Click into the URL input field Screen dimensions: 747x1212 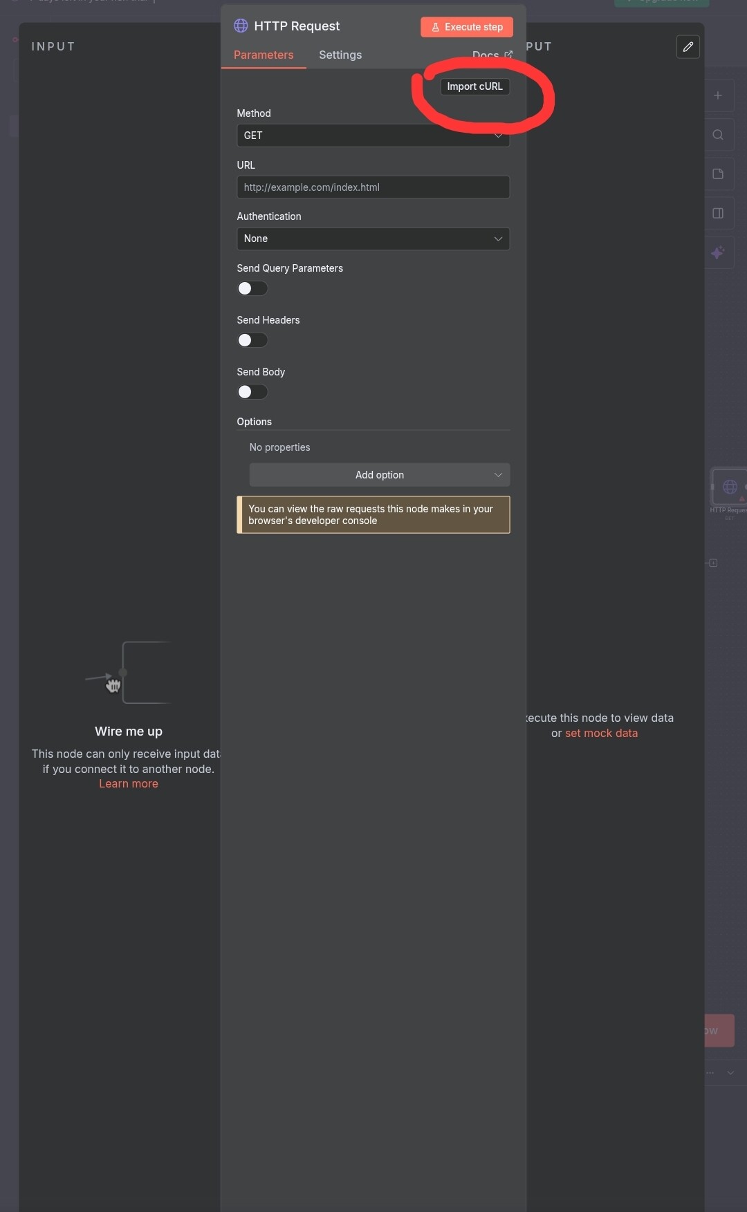pos(373,187)
